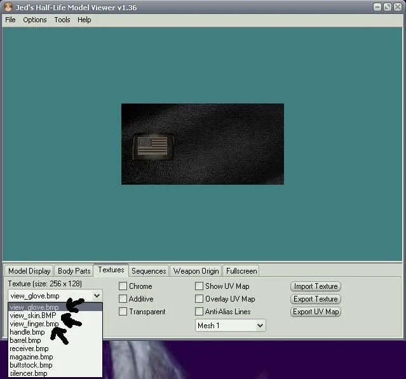
Task: Open the Tools menu
Action: coord(62,20)
